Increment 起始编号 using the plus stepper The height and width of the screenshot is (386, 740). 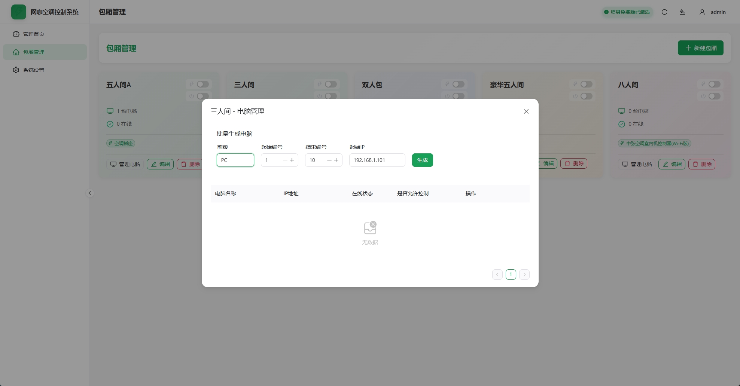[x=292, y=160]
